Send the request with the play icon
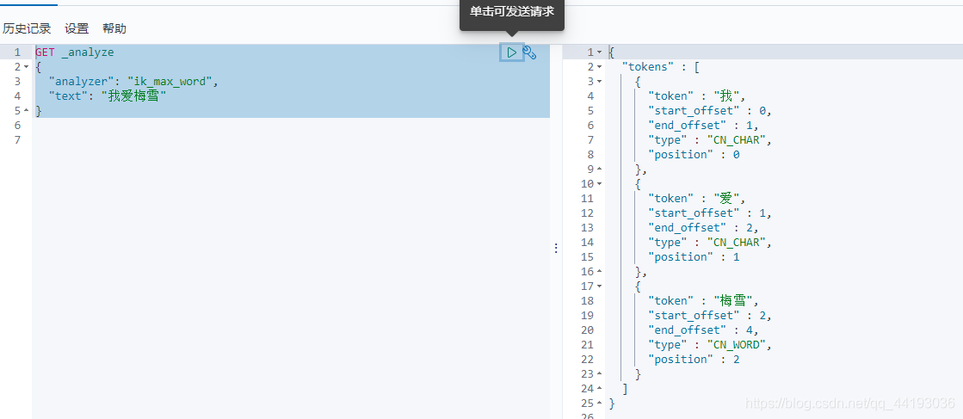The image size is (963, 419). (x=511, y=52)
